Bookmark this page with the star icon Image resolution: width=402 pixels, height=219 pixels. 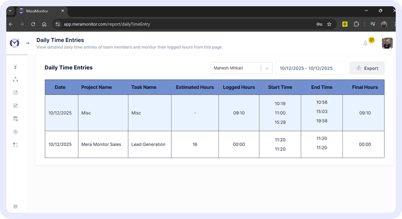(x=329, y=24)
